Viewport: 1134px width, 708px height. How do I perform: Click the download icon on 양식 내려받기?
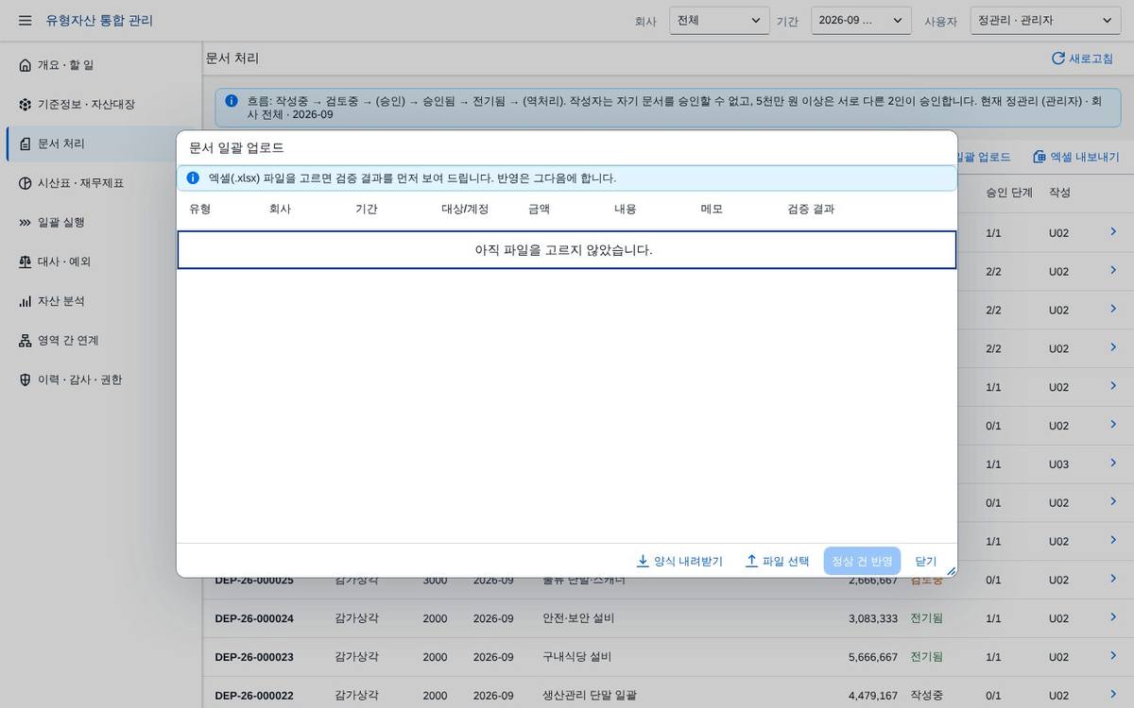coord(643,561)
